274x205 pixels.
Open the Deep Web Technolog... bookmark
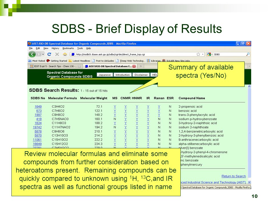(x=130, y=61)
